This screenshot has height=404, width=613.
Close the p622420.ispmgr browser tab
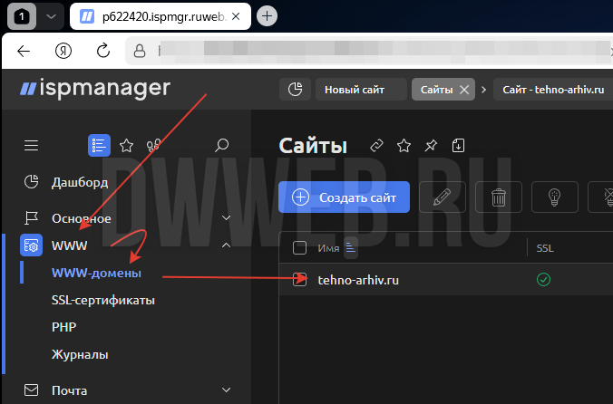point(236,16)
